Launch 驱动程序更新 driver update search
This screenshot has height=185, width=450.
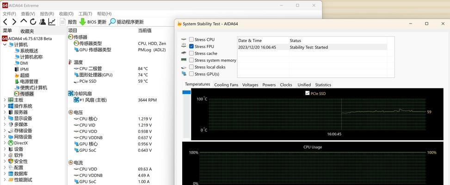126,22
